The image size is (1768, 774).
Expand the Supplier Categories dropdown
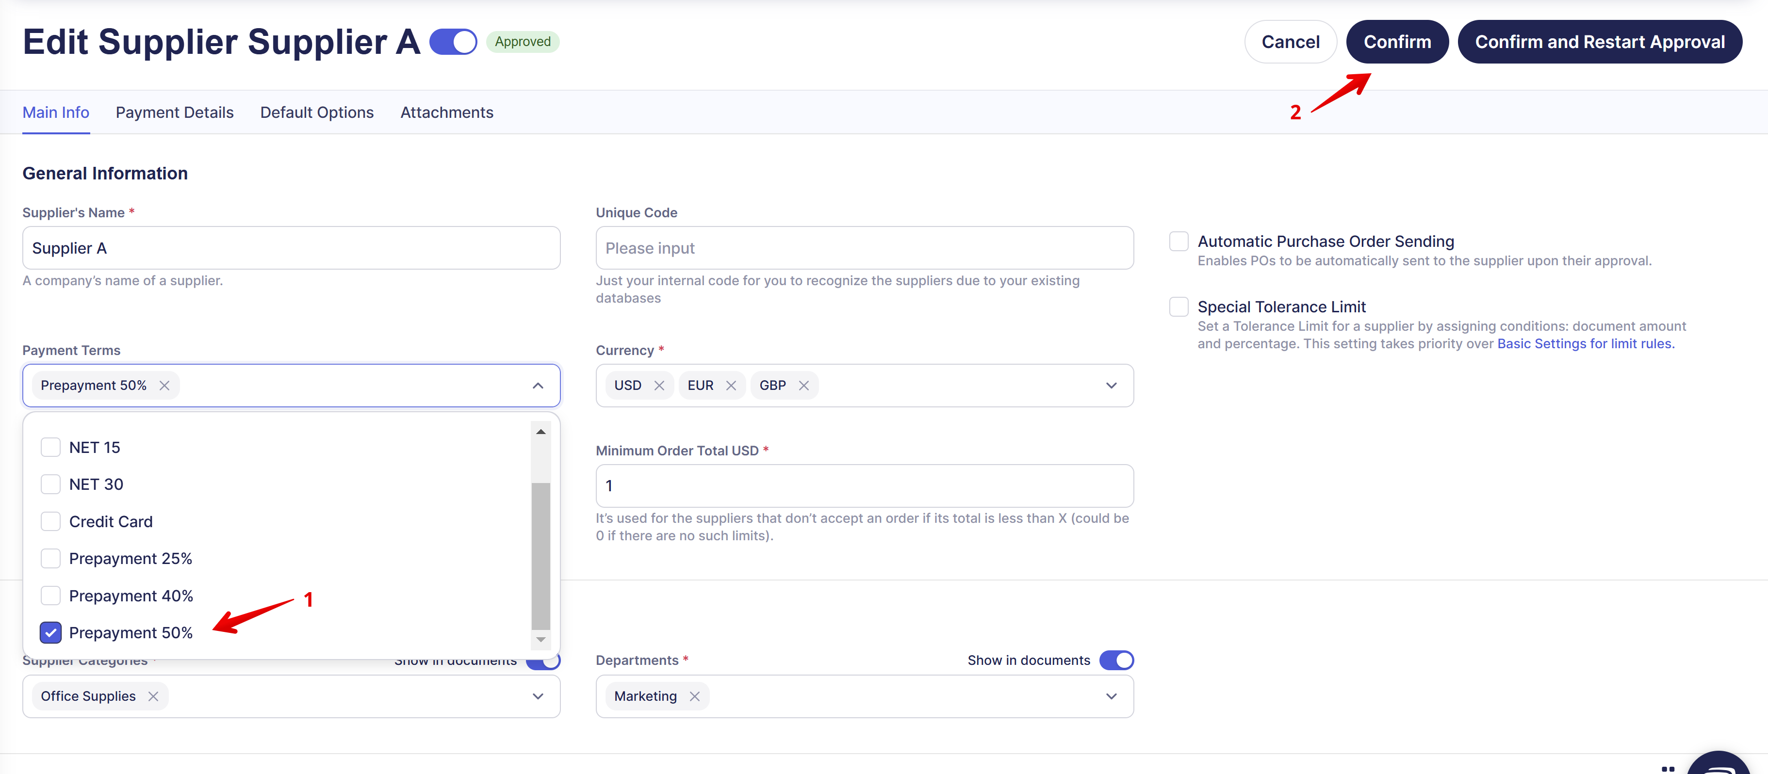coord(538,696)
